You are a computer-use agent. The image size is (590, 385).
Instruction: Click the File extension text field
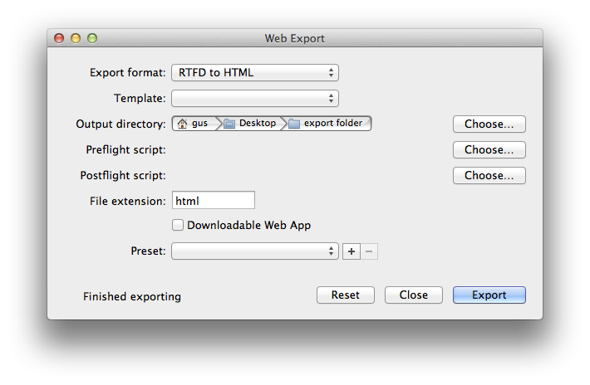tap(213, 200)
